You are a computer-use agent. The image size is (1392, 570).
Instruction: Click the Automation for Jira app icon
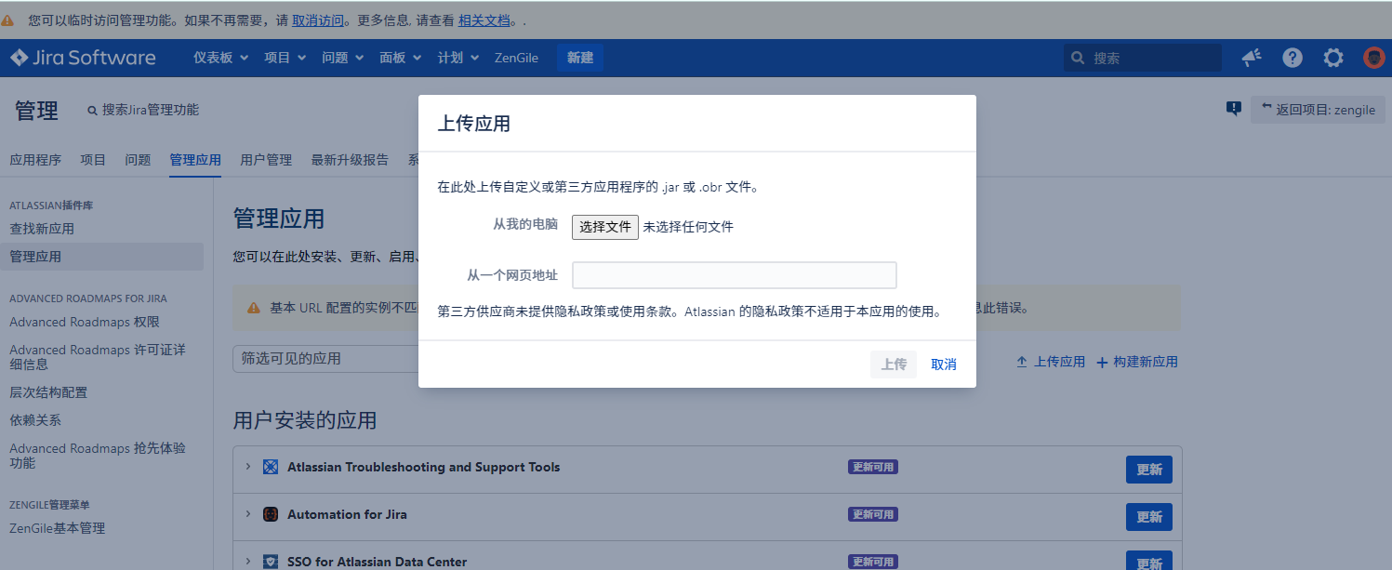click(x=271, y=514)
